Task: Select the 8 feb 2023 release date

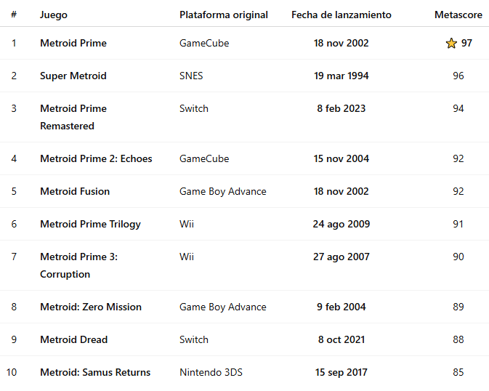Action: pyautogui.click(x=341, y=109)
